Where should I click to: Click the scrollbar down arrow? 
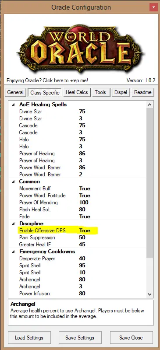pyautogui.click(x=150, y=294)
